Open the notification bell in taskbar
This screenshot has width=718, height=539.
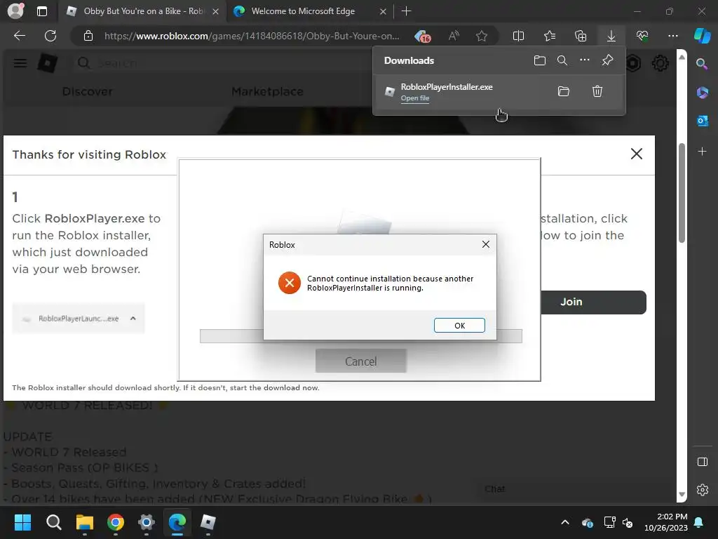[x=699, y=522]
